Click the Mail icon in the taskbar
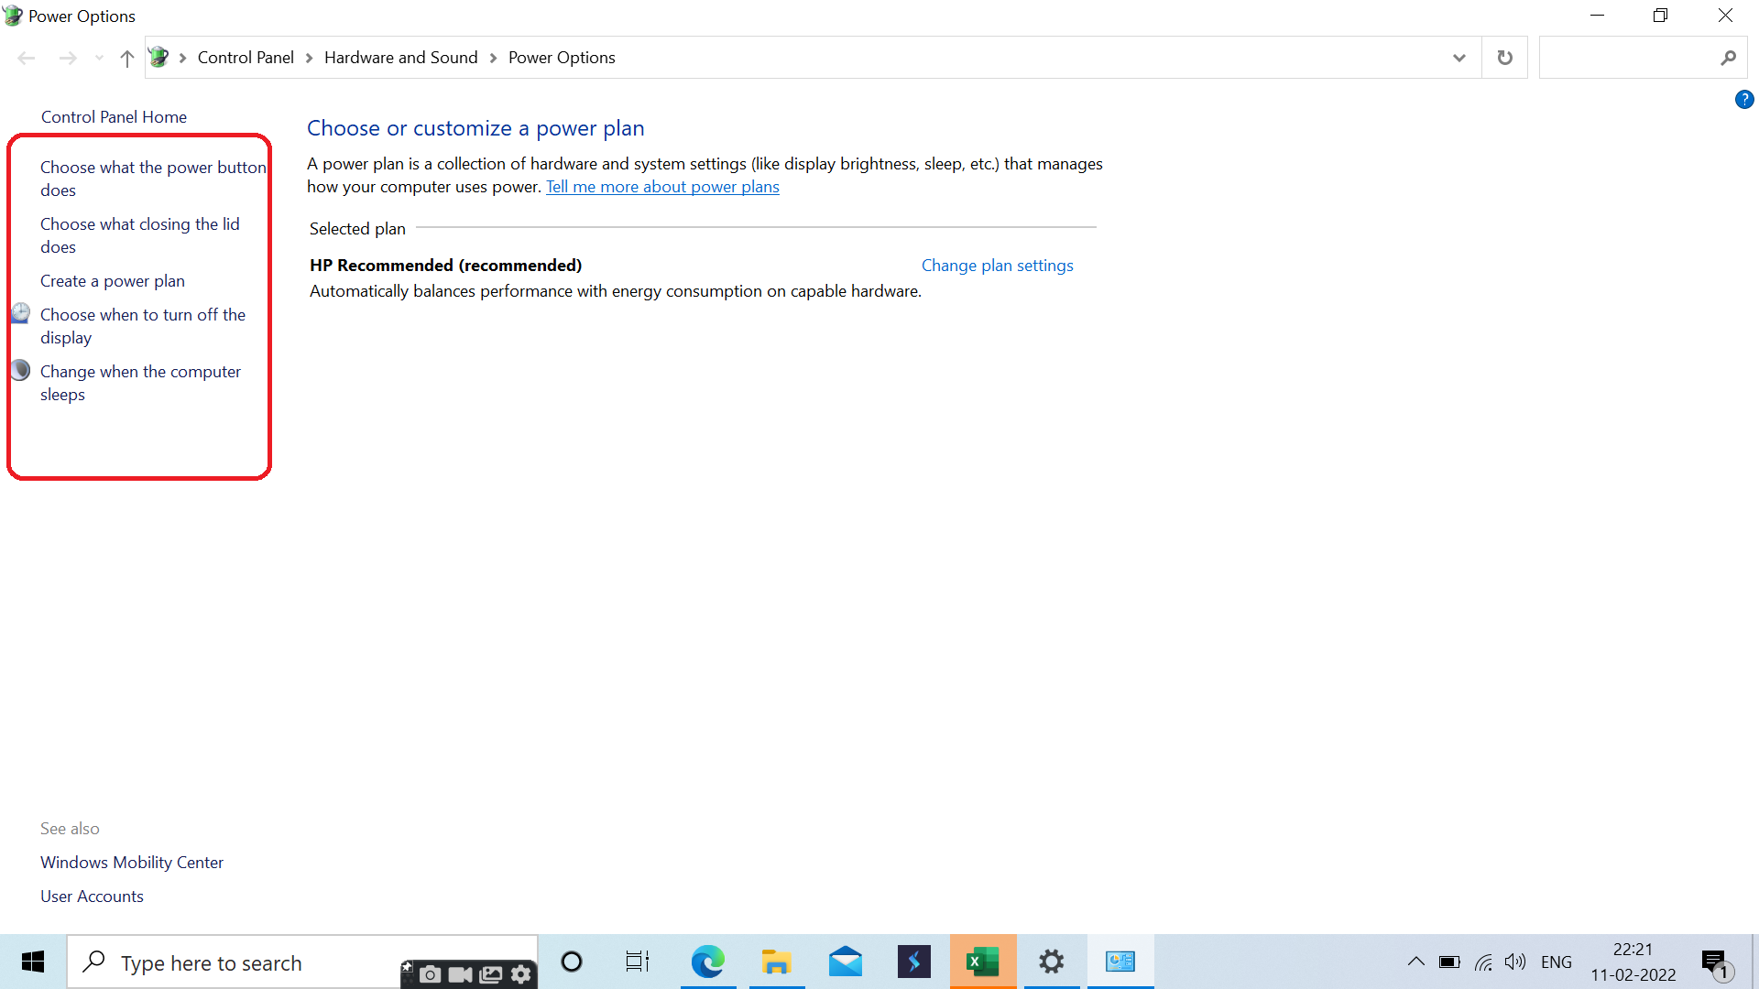This screenshot has height=989, width=1759. [x=845, y=962]
